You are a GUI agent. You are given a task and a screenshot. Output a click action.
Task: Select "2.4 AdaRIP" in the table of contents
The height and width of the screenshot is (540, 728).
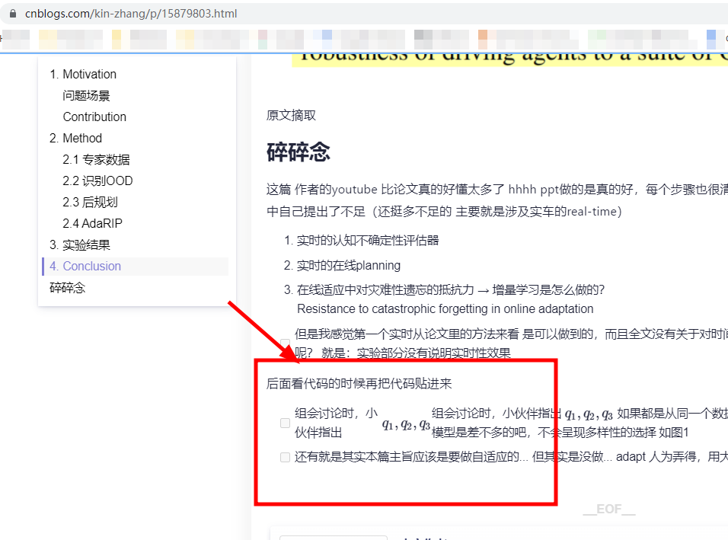point(93,223)
